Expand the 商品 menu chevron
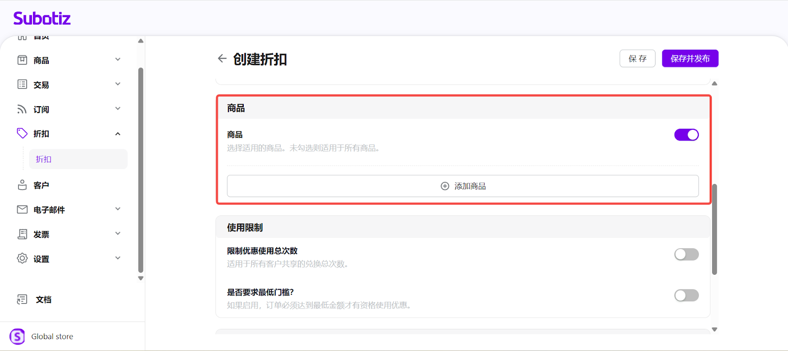Screen dimensions: 788x351 [x=118, y=59]
